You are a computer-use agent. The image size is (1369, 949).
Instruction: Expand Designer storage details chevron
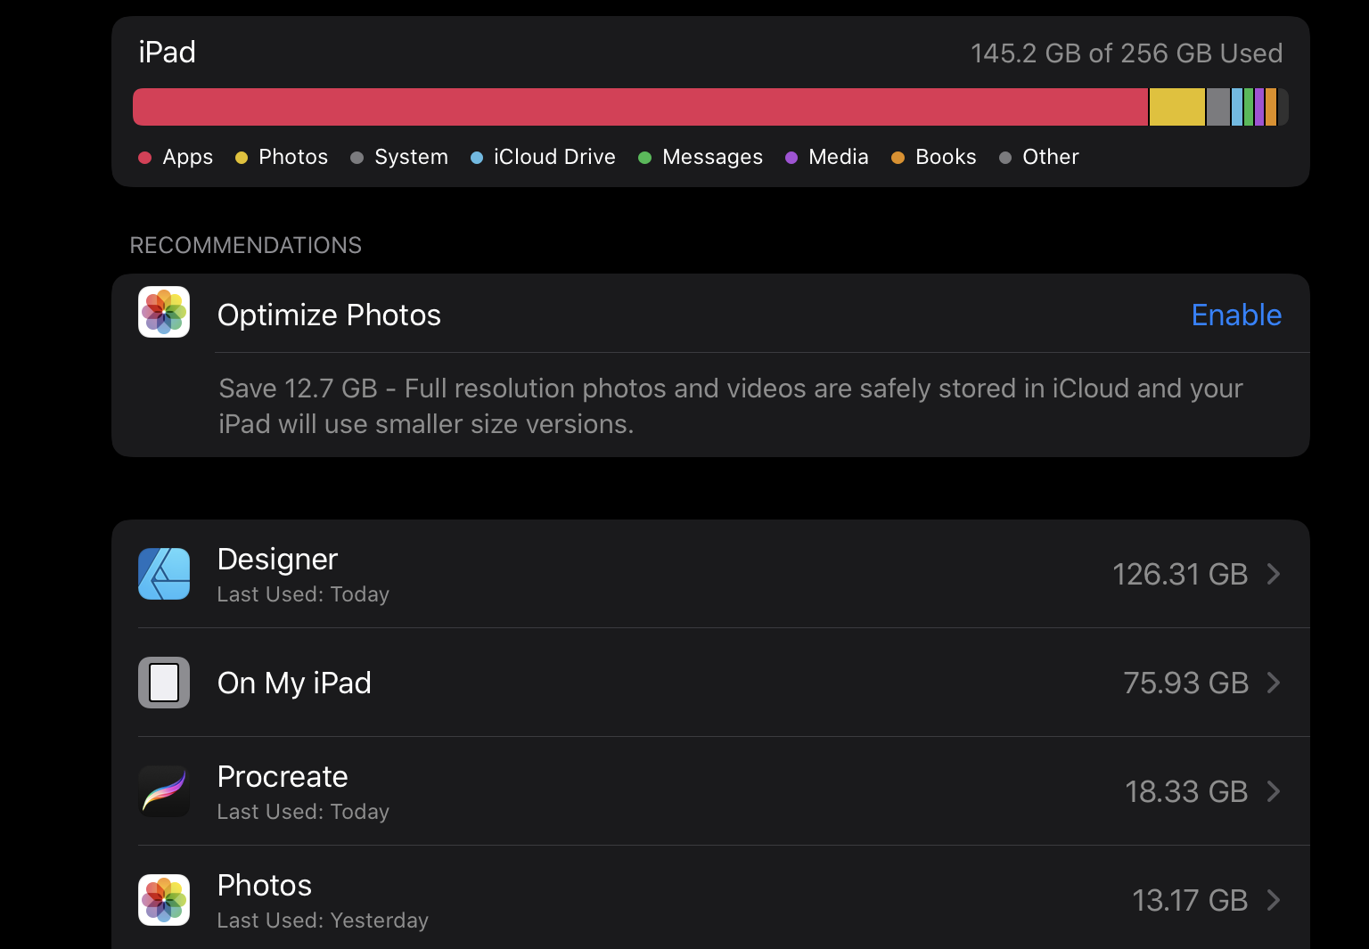pos(1274,574)
